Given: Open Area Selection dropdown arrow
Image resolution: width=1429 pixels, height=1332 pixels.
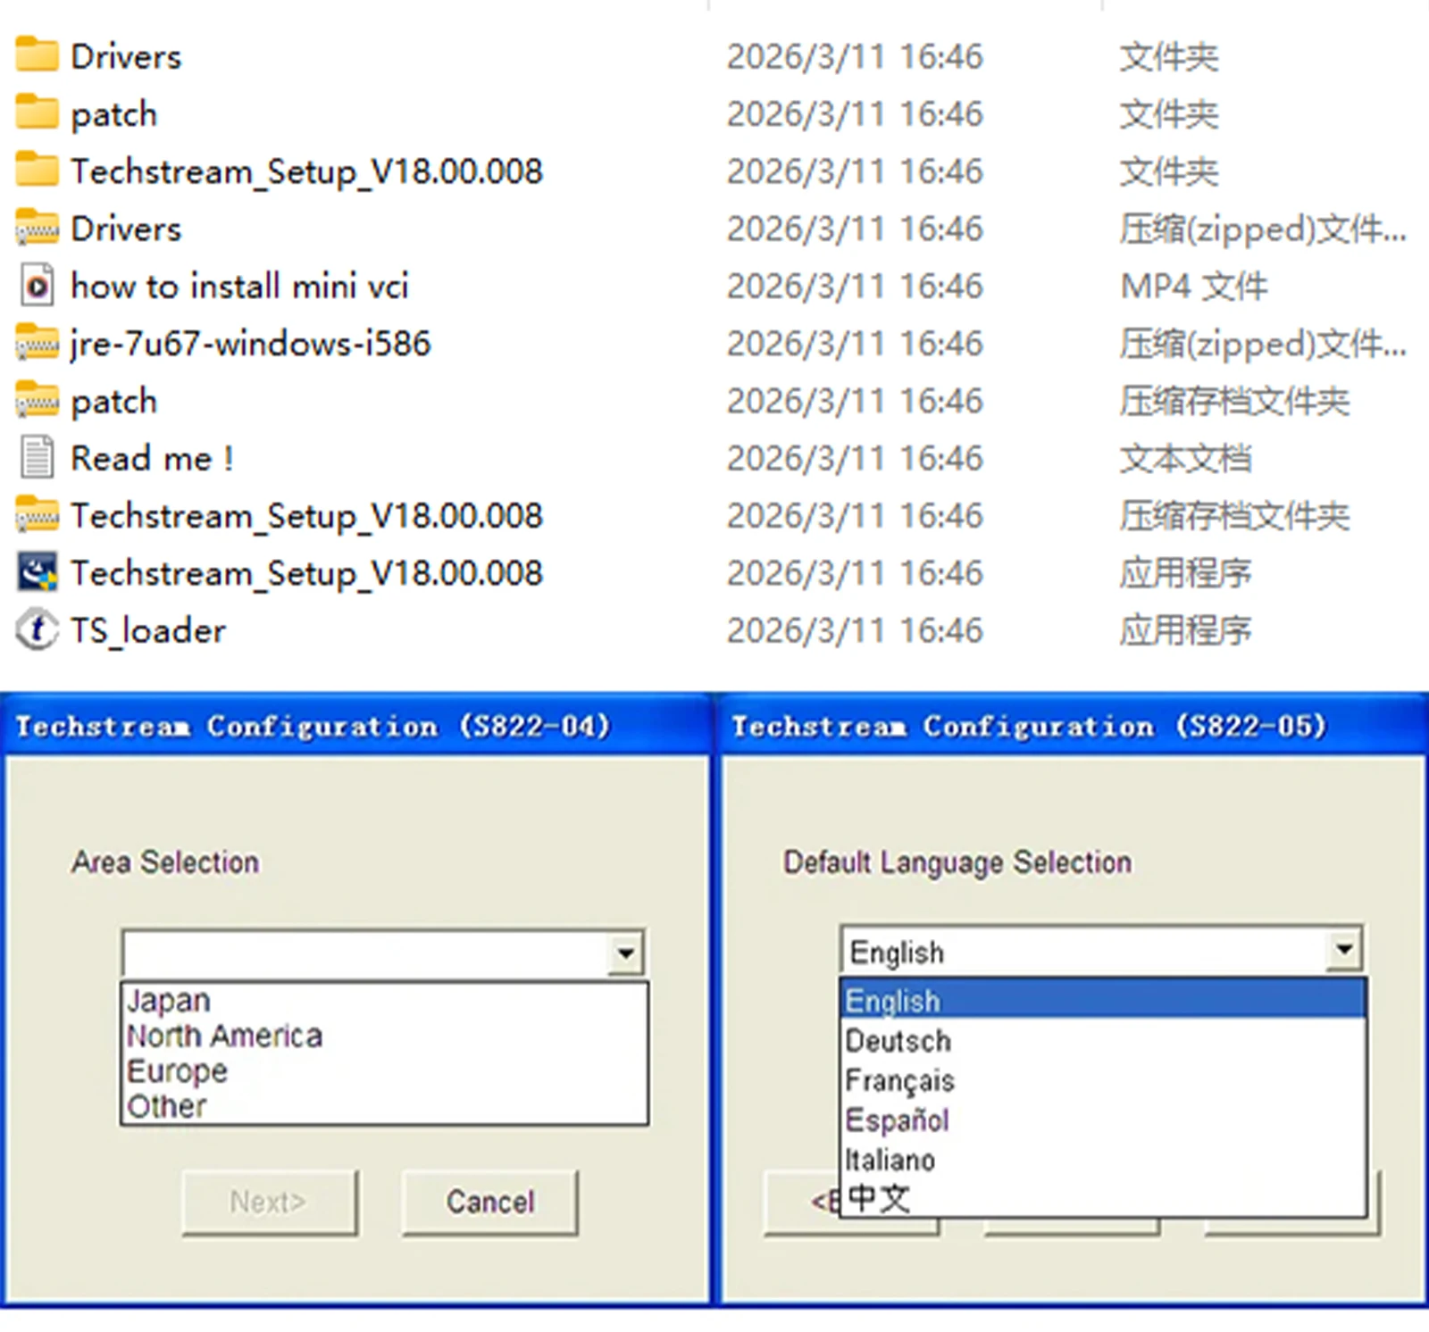Looking at the screenshot, I should pos(625,953).
